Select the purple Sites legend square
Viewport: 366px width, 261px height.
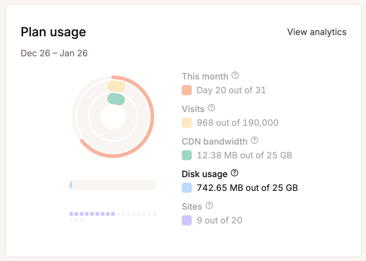pos(186,220)
